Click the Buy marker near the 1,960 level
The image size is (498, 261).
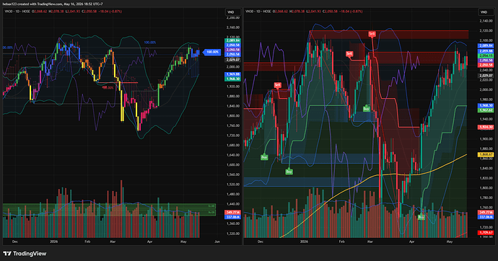[366, 109]
